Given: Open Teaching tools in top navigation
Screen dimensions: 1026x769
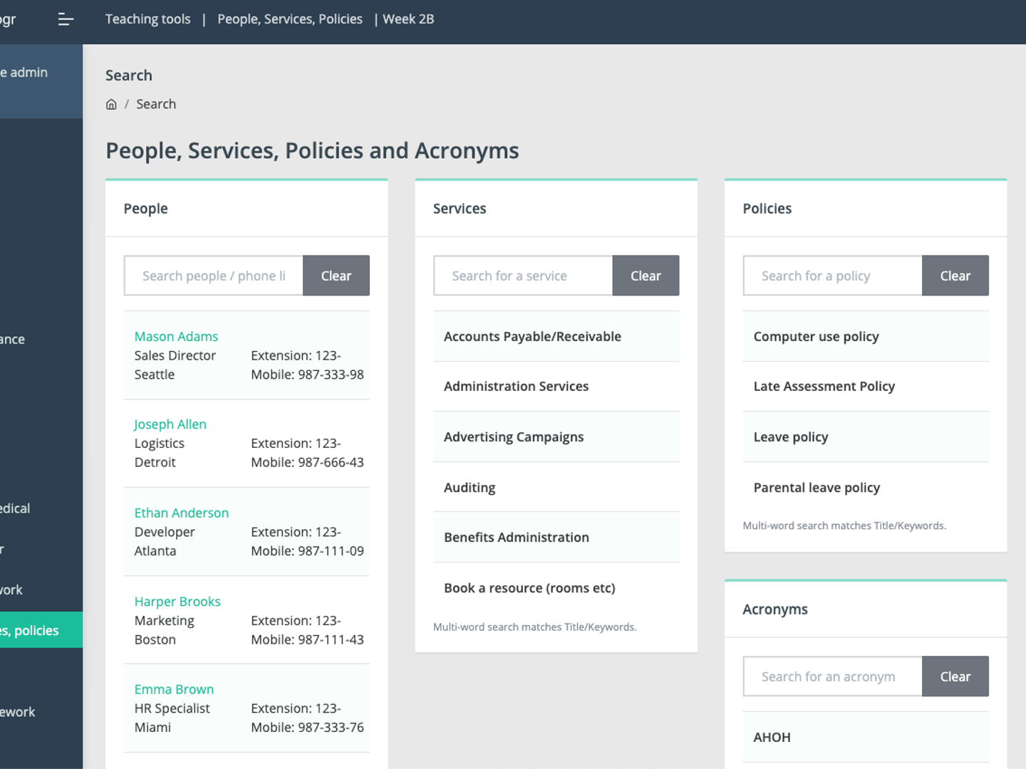Looking at the screenshot, I should coord(147,19).
